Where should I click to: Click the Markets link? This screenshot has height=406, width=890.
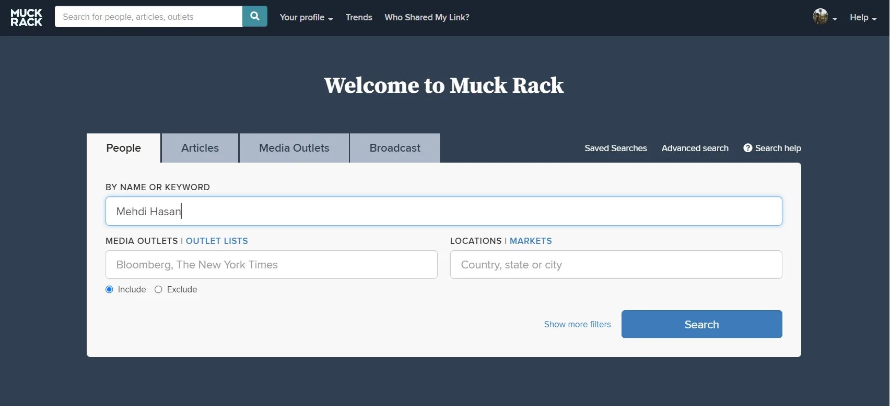531,241
